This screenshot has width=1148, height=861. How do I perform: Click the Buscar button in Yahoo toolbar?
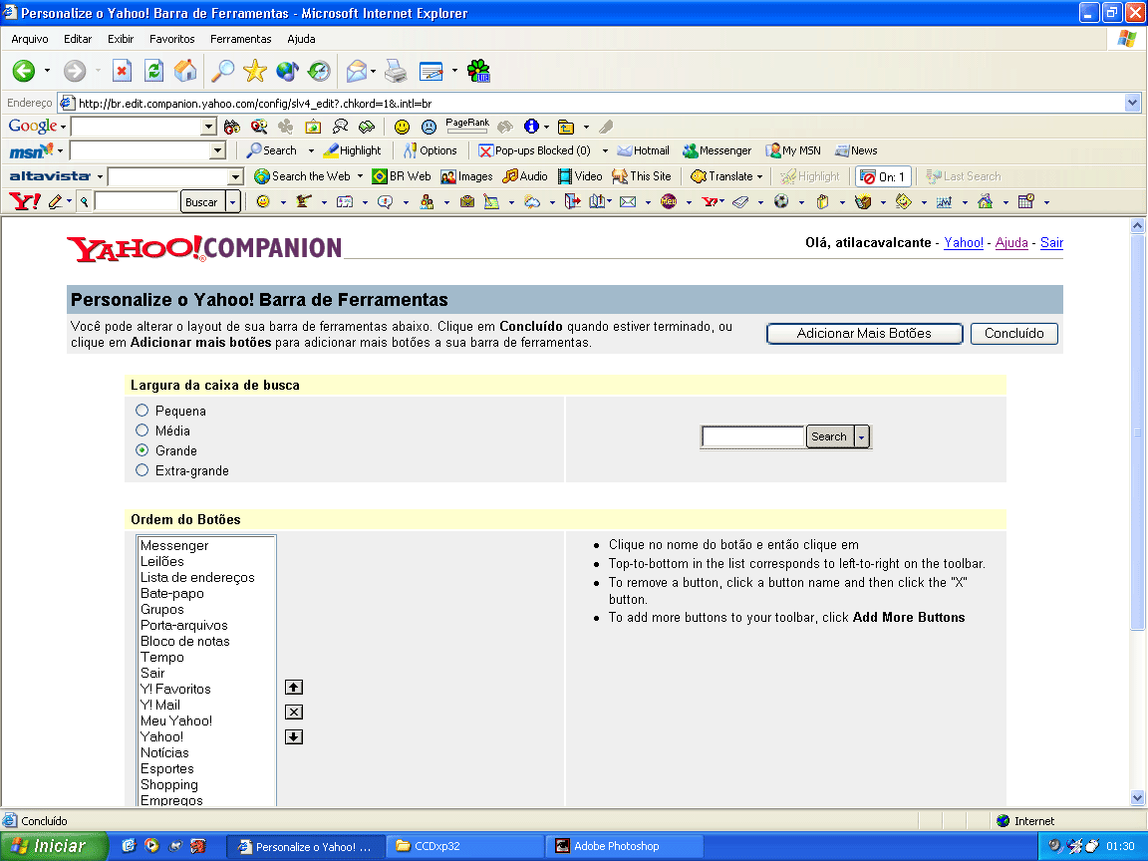point(201,201)
